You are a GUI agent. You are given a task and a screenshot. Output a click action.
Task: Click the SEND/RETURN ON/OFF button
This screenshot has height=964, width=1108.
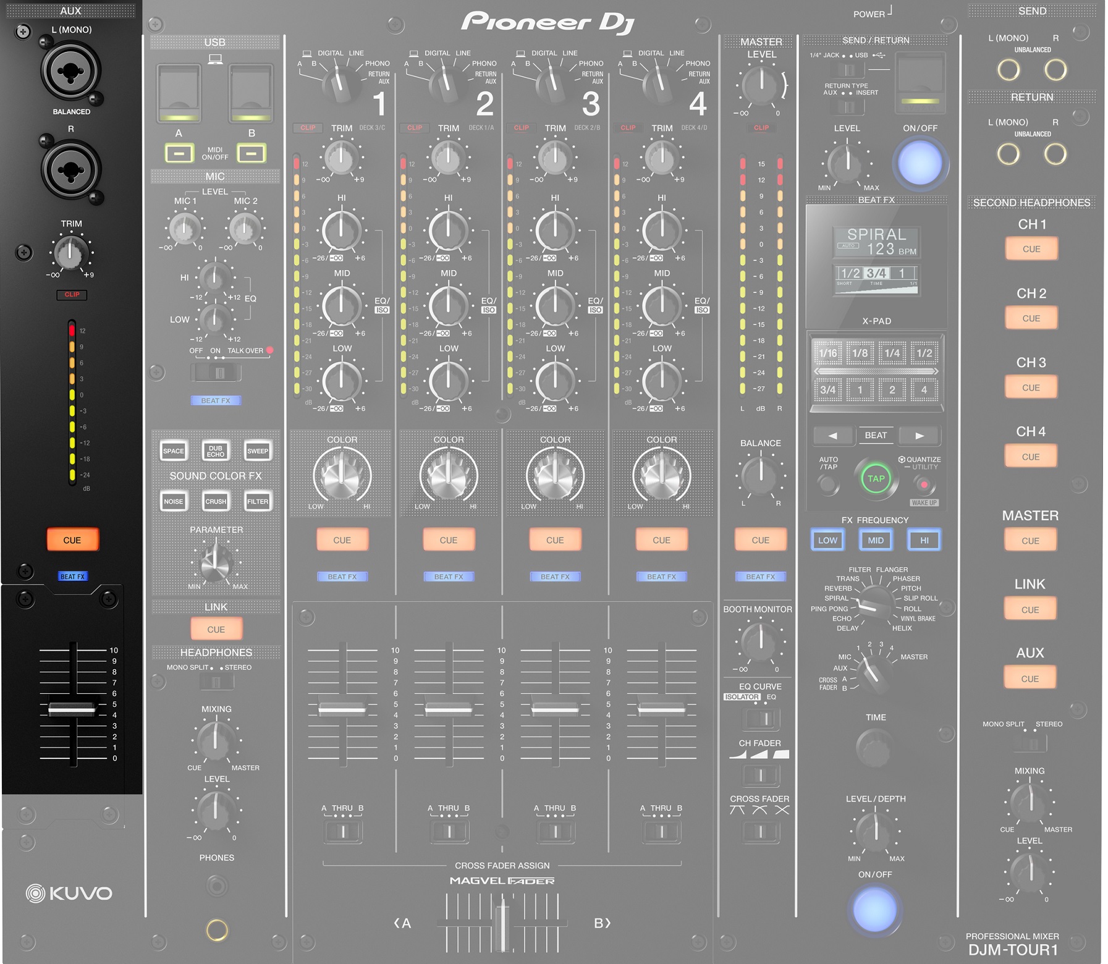pyautogui.click(x=920, y=164)
